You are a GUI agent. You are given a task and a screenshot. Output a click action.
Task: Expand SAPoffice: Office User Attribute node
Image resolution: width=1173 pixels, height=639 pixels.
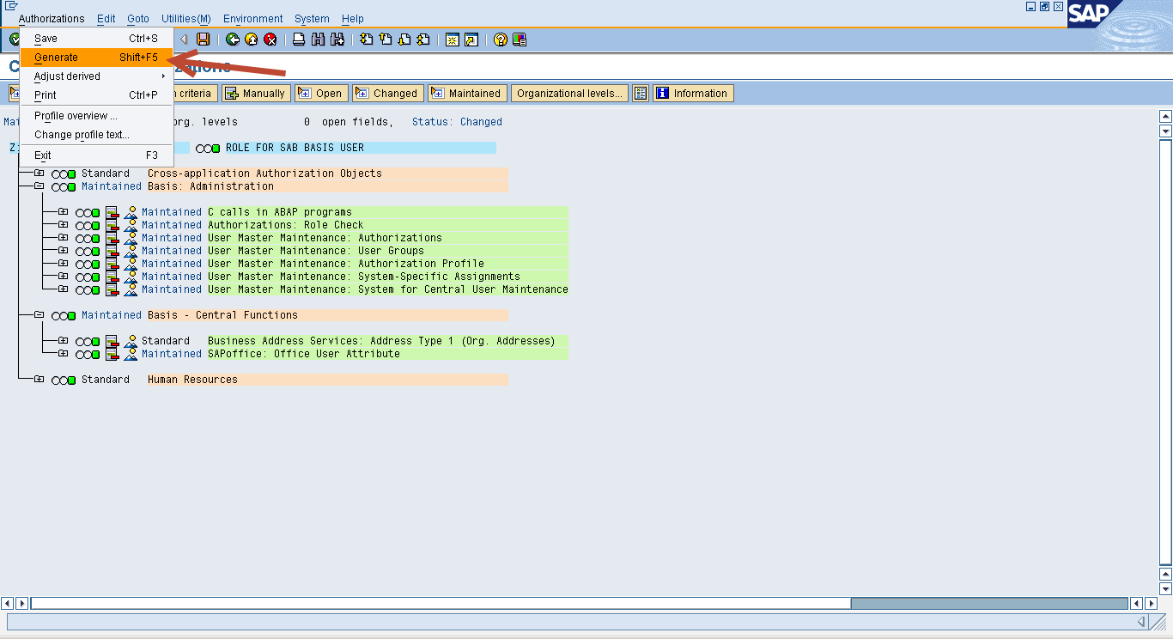[63, 353]
